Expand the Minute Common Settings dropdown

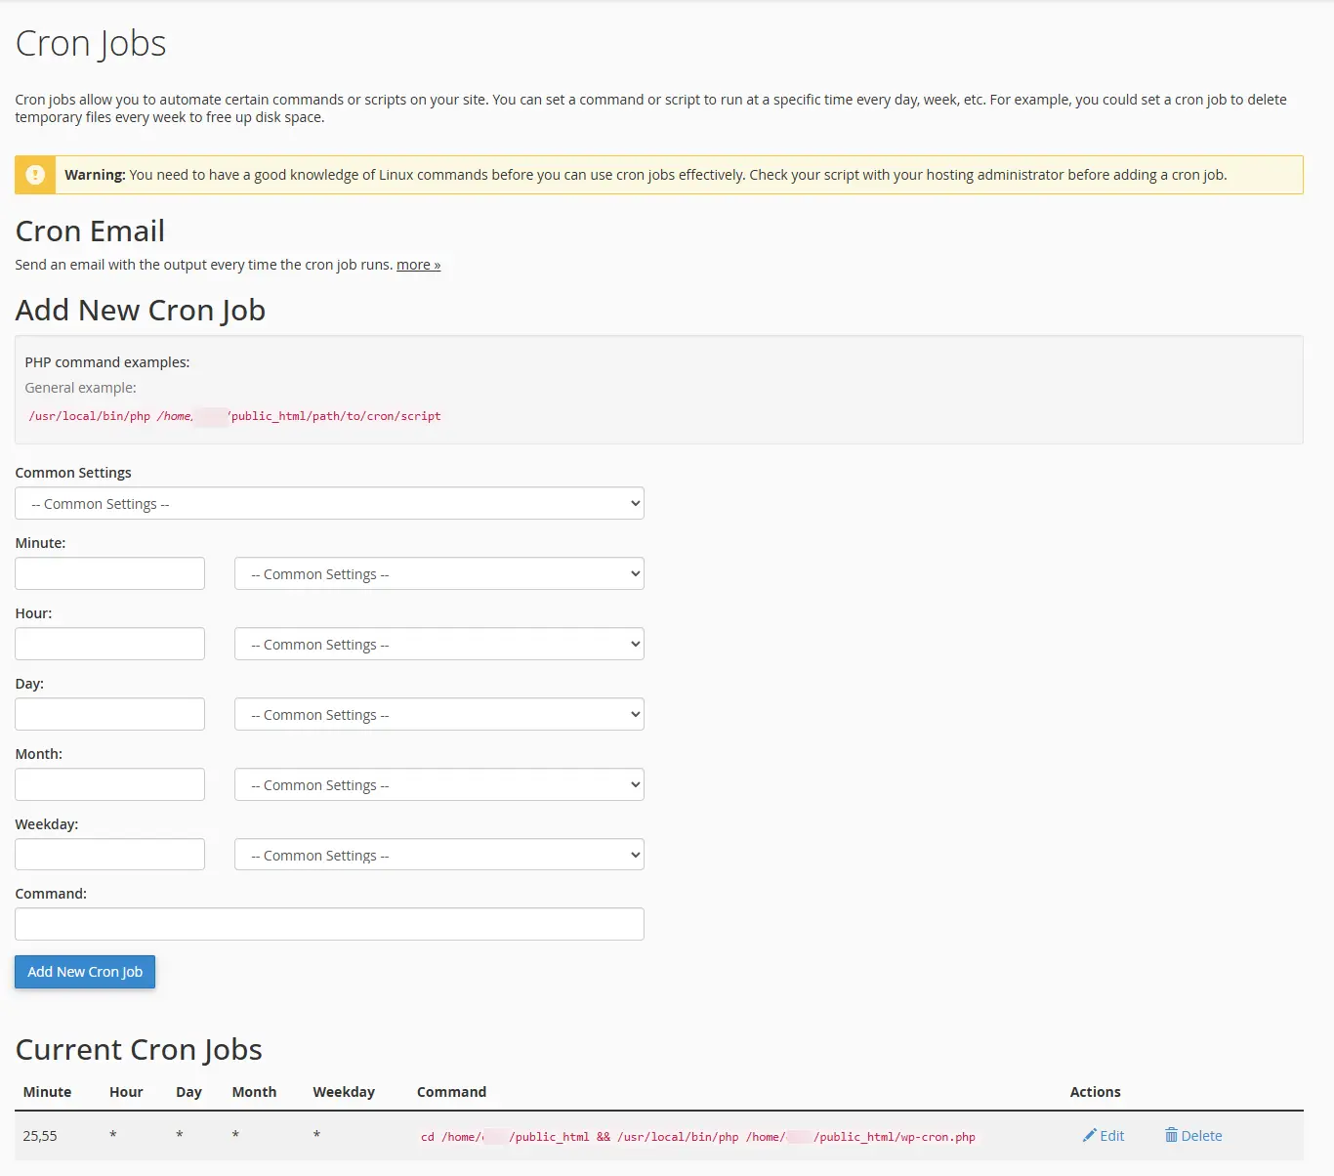pos(439,574)
